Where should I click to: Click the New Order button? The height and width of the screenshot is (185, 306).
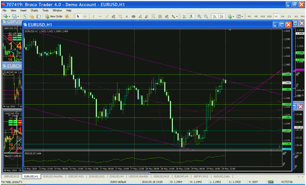point(54,16)
